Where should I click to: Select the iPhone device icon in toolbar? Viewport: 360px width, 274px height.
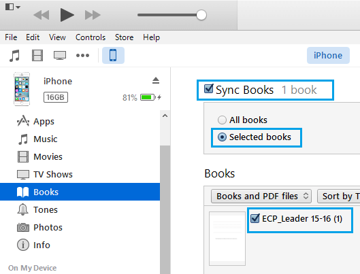click(113, 56)
